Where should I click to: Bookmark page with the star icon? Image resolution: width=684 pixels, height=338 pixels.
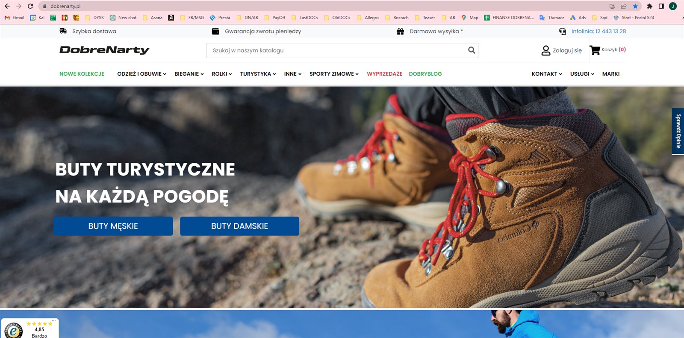click(635, 6)
